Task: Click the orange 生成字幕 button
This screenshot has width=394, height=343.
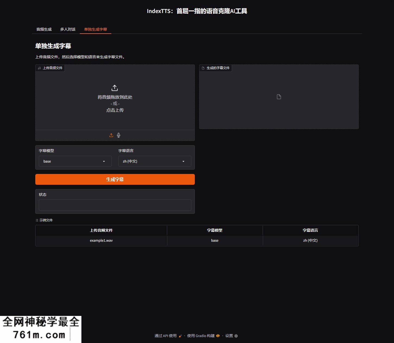Action: tap(115, 179)
